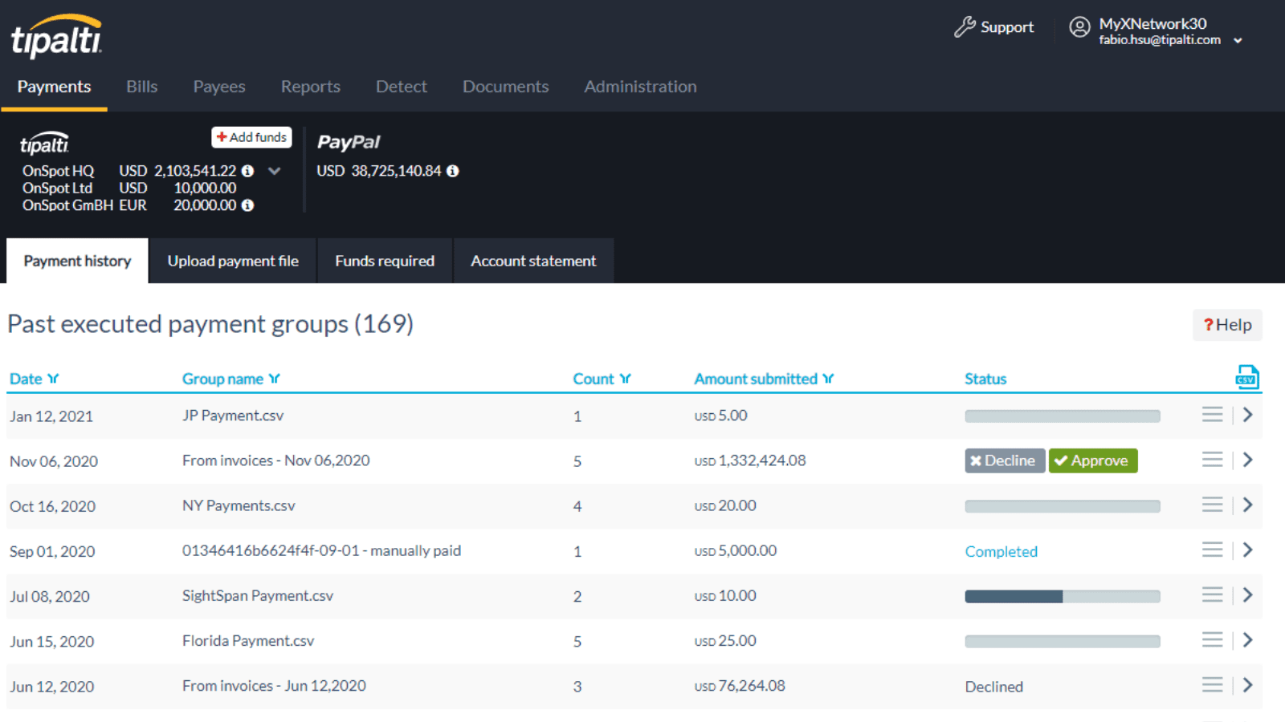Screen dimensions: 1285x722
Task: Expand JP Payment.csv row details arrow
Action: pyautogui.click(x=1247, y=415)
